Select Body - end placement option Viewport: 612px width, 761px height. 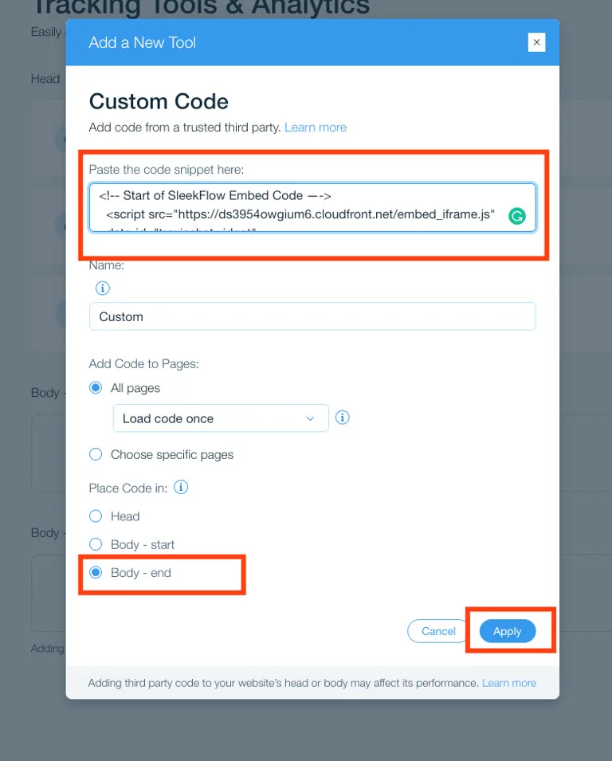click(x=96, y=572)
